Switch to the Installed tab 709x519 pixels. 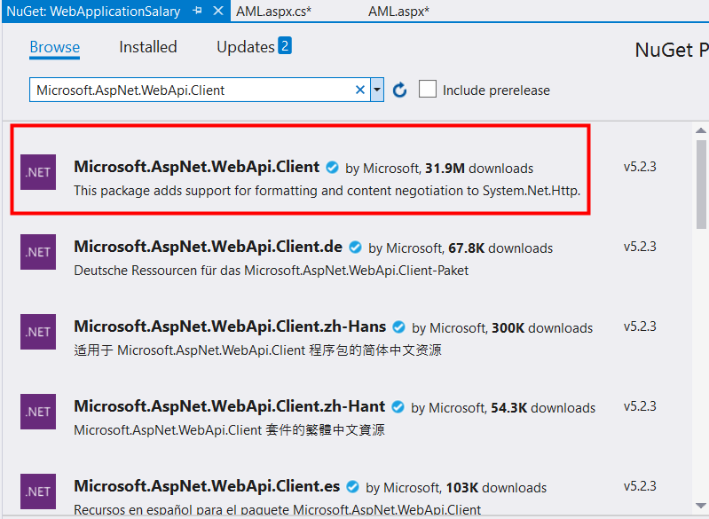click(148, 47)
